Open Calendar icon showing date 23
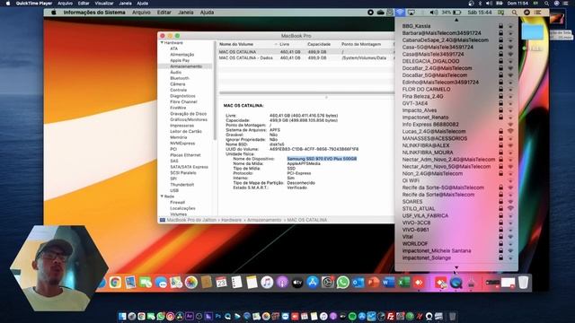 (x=222, y=283)
